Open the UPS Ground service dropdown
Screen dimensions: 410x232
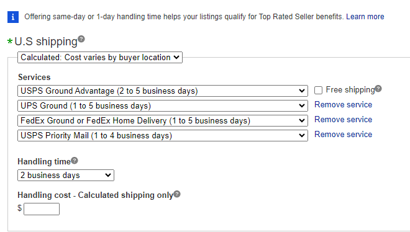(x=163, y=105)
